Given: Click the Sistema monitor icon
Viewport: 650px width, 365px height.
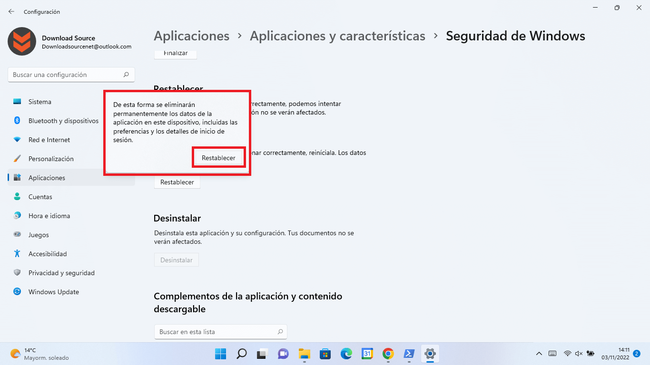Looking at the screenshot, I should click(17, 102).
